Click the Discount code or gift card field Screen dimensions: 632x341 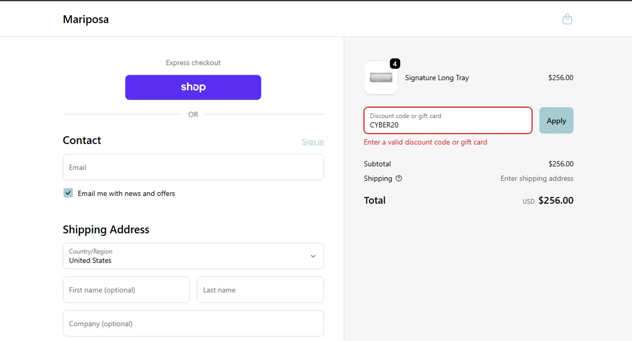[448, 121]
